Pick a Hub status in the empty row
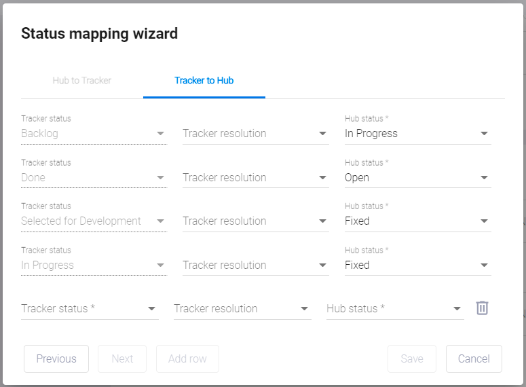The height and width of the screenshot is (387, 526). pyautogui.click(x=394, y=309)
